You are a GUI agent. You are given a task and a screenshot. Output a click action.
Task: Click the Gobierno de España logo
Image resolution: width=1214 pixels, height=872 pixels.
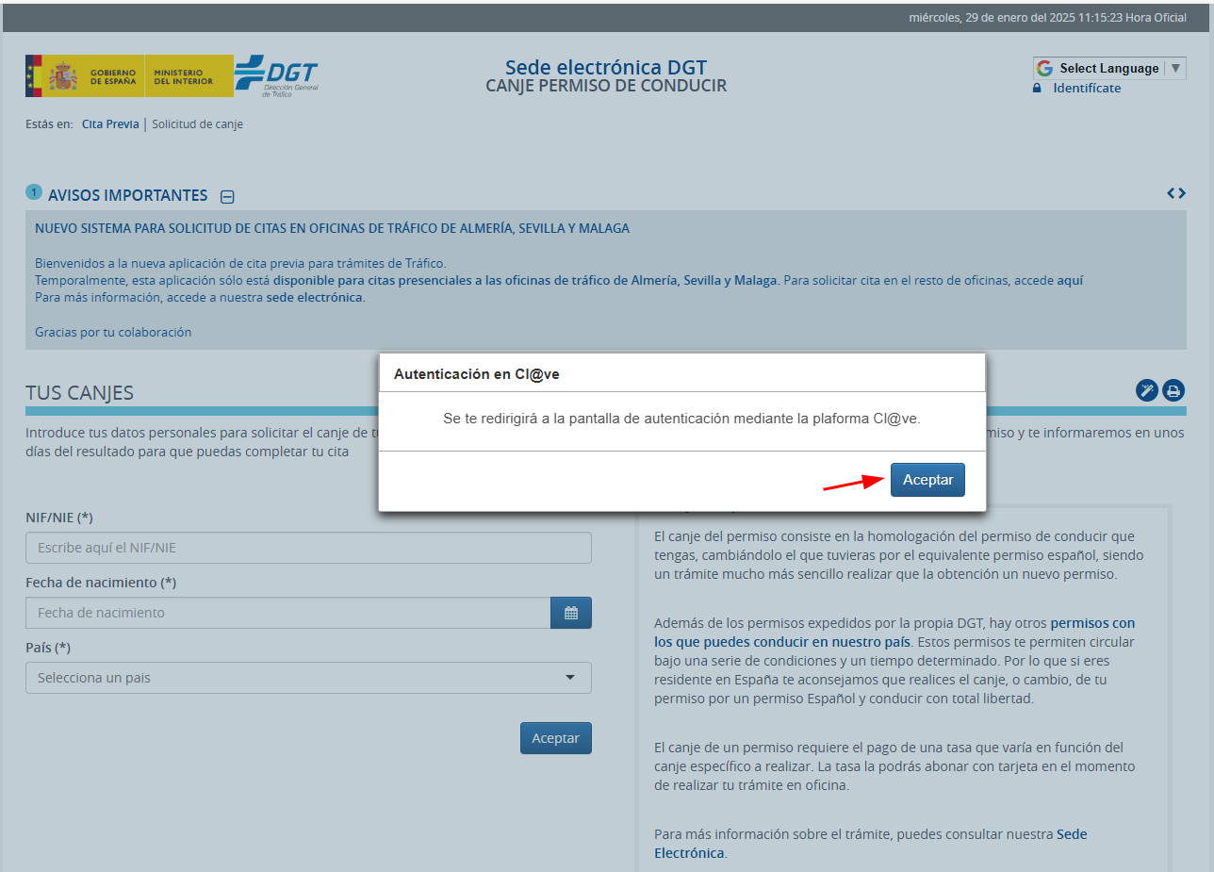pyautogui.click(x=83, y=76)
